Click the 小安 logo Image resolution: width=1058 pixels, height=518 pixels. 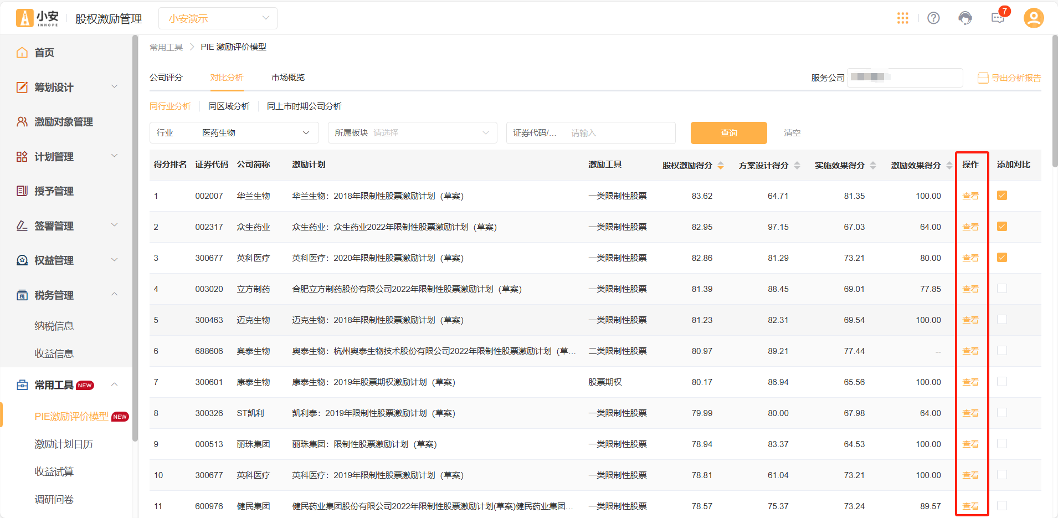tap(38, 18)
